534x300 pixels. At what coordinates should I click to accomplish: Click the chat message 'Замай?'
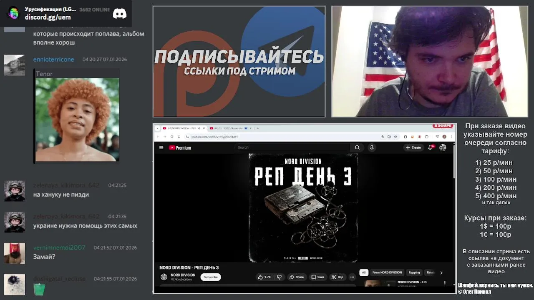[44, 257]
